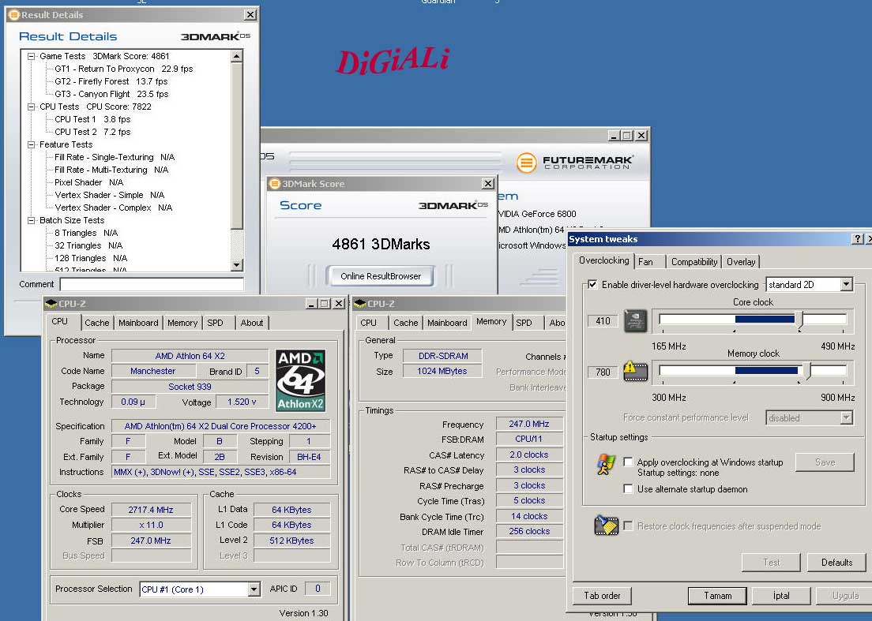Open the Overlay tab
872x621 pixels.
click(x=741, y=262)
